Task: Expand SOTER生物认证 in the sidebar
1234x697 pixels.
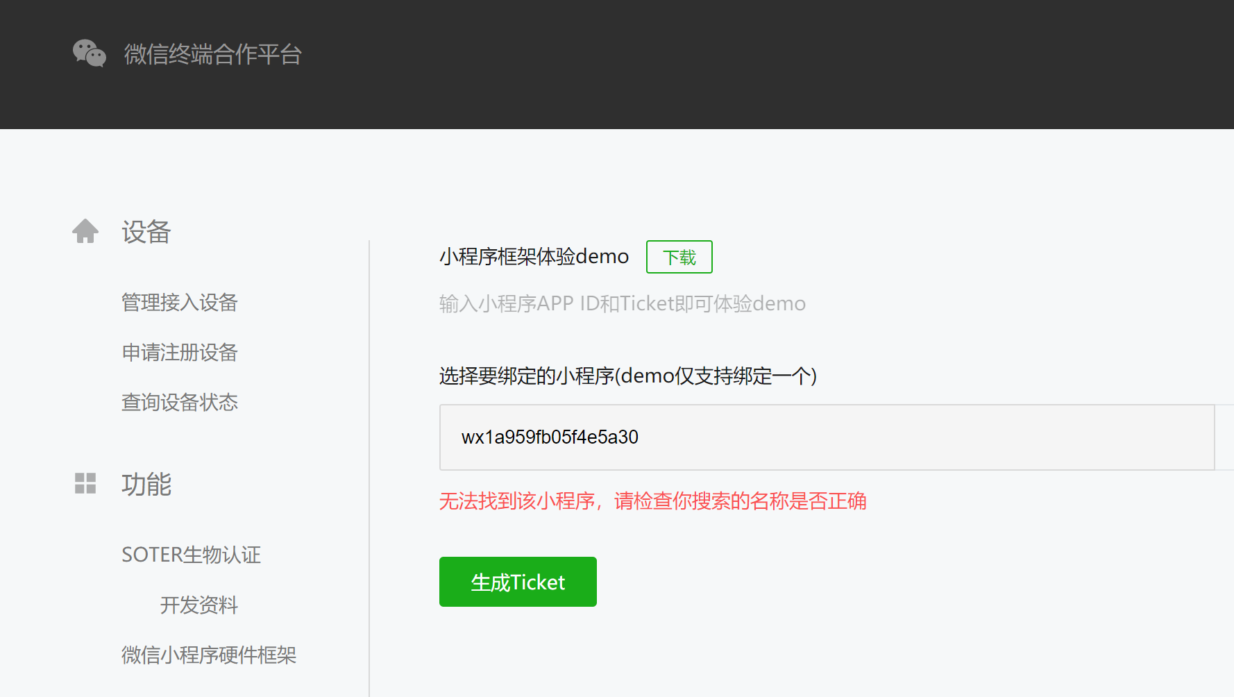Action: [191, 555]
